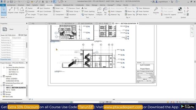The width and height of the screenshot is (196, 110).
Task: Open the Google Play app badge
Action: pos(188,106)
